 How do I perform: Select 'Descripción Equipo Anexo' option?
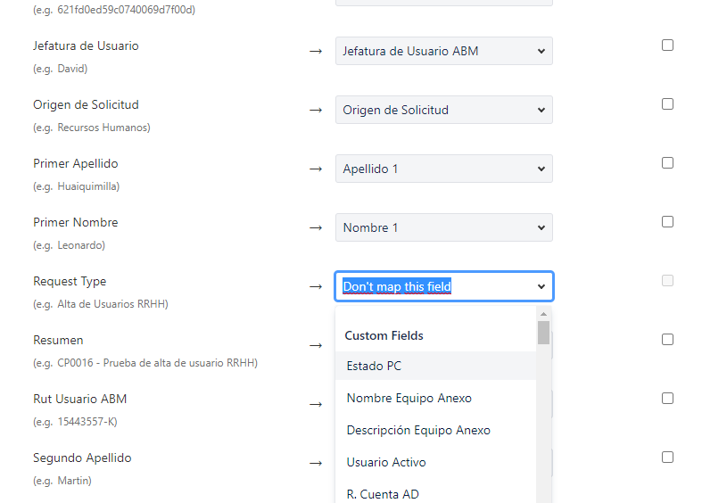click(435, 431)
